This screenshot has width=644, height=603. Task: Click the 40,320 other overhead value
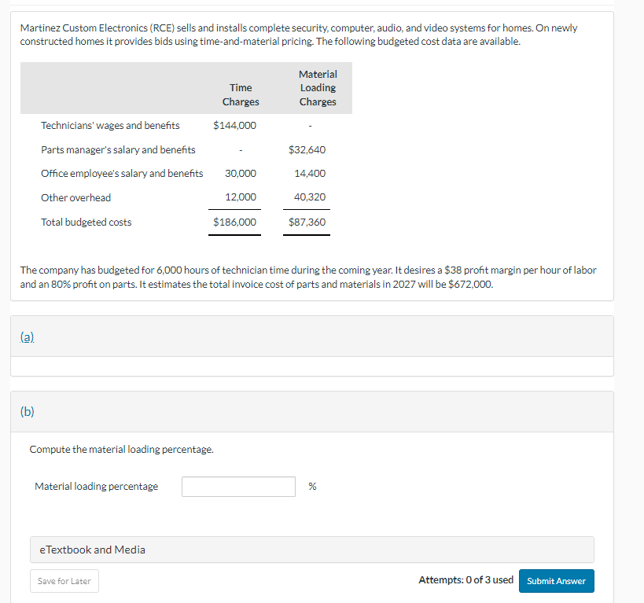coord(309,197)
